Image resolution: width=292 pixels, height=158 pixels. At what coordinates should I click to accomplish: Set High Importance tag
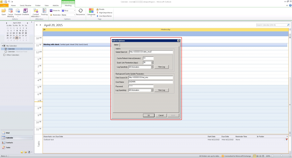pyautogui.click(x=104, y=13)
